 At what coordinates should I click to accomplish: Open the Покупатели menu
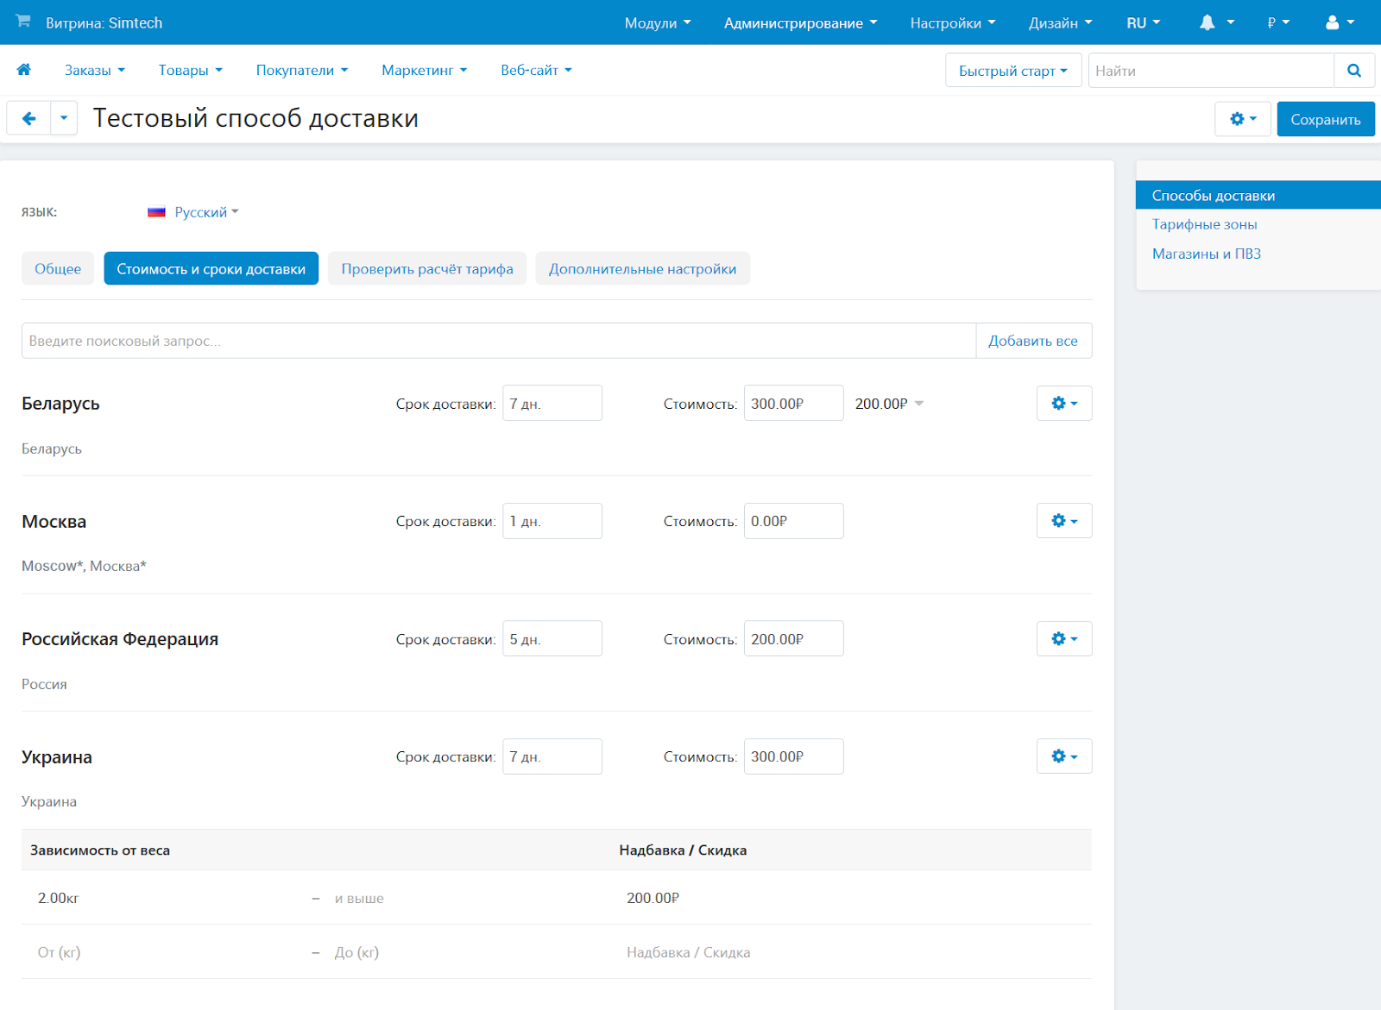(x=302, y=70)
